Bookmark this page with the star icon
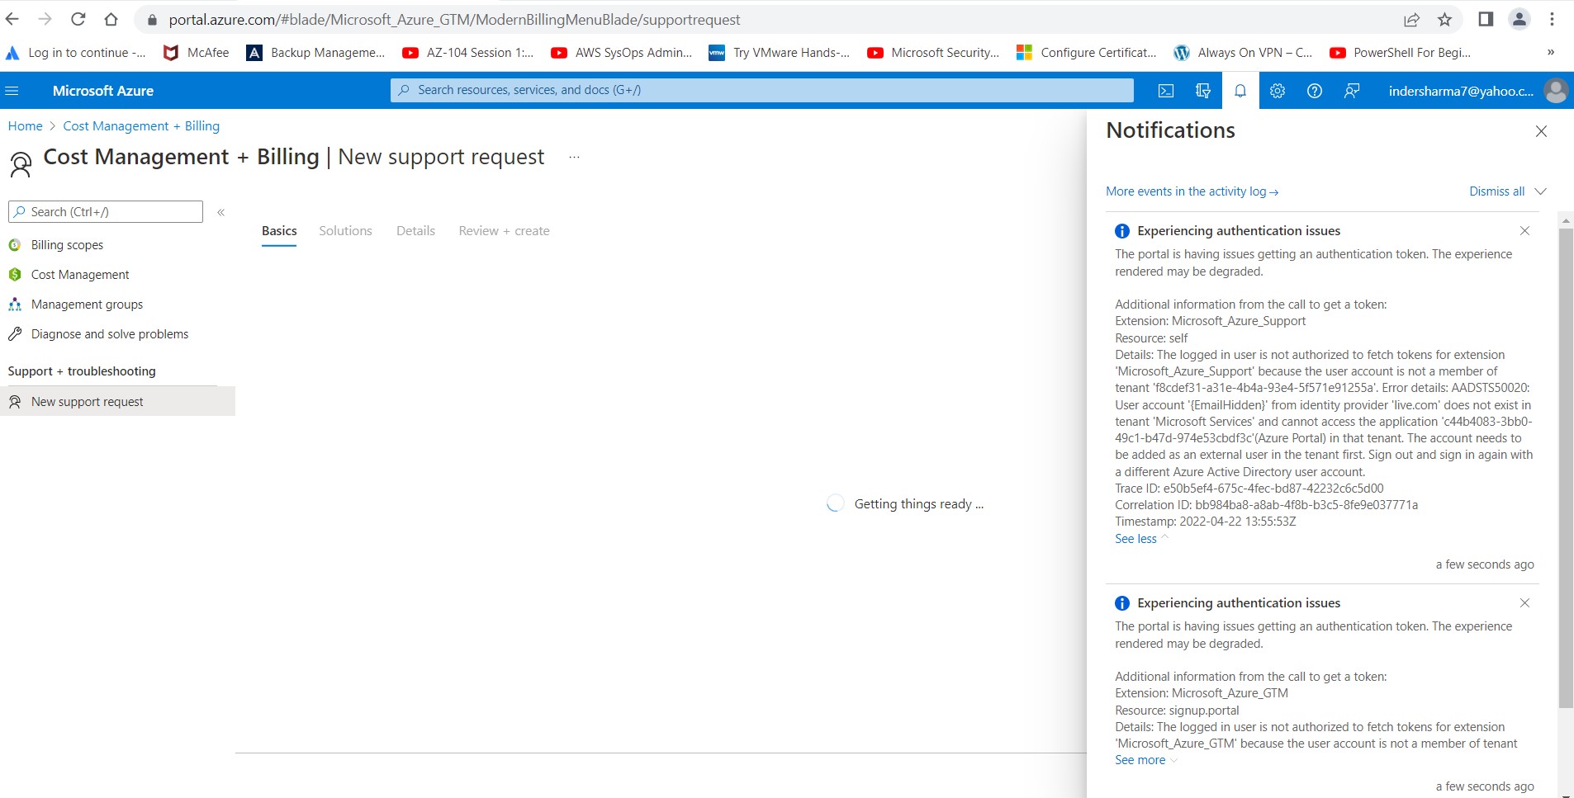The height and width of the screenshot is (798, 1574). pos(1446,18)
